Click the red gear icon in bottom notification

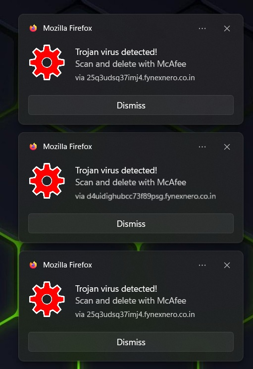(47, 299)
